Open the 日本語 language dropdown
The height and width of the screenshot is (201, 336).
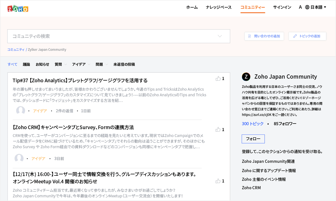click(x=316, y=7)
